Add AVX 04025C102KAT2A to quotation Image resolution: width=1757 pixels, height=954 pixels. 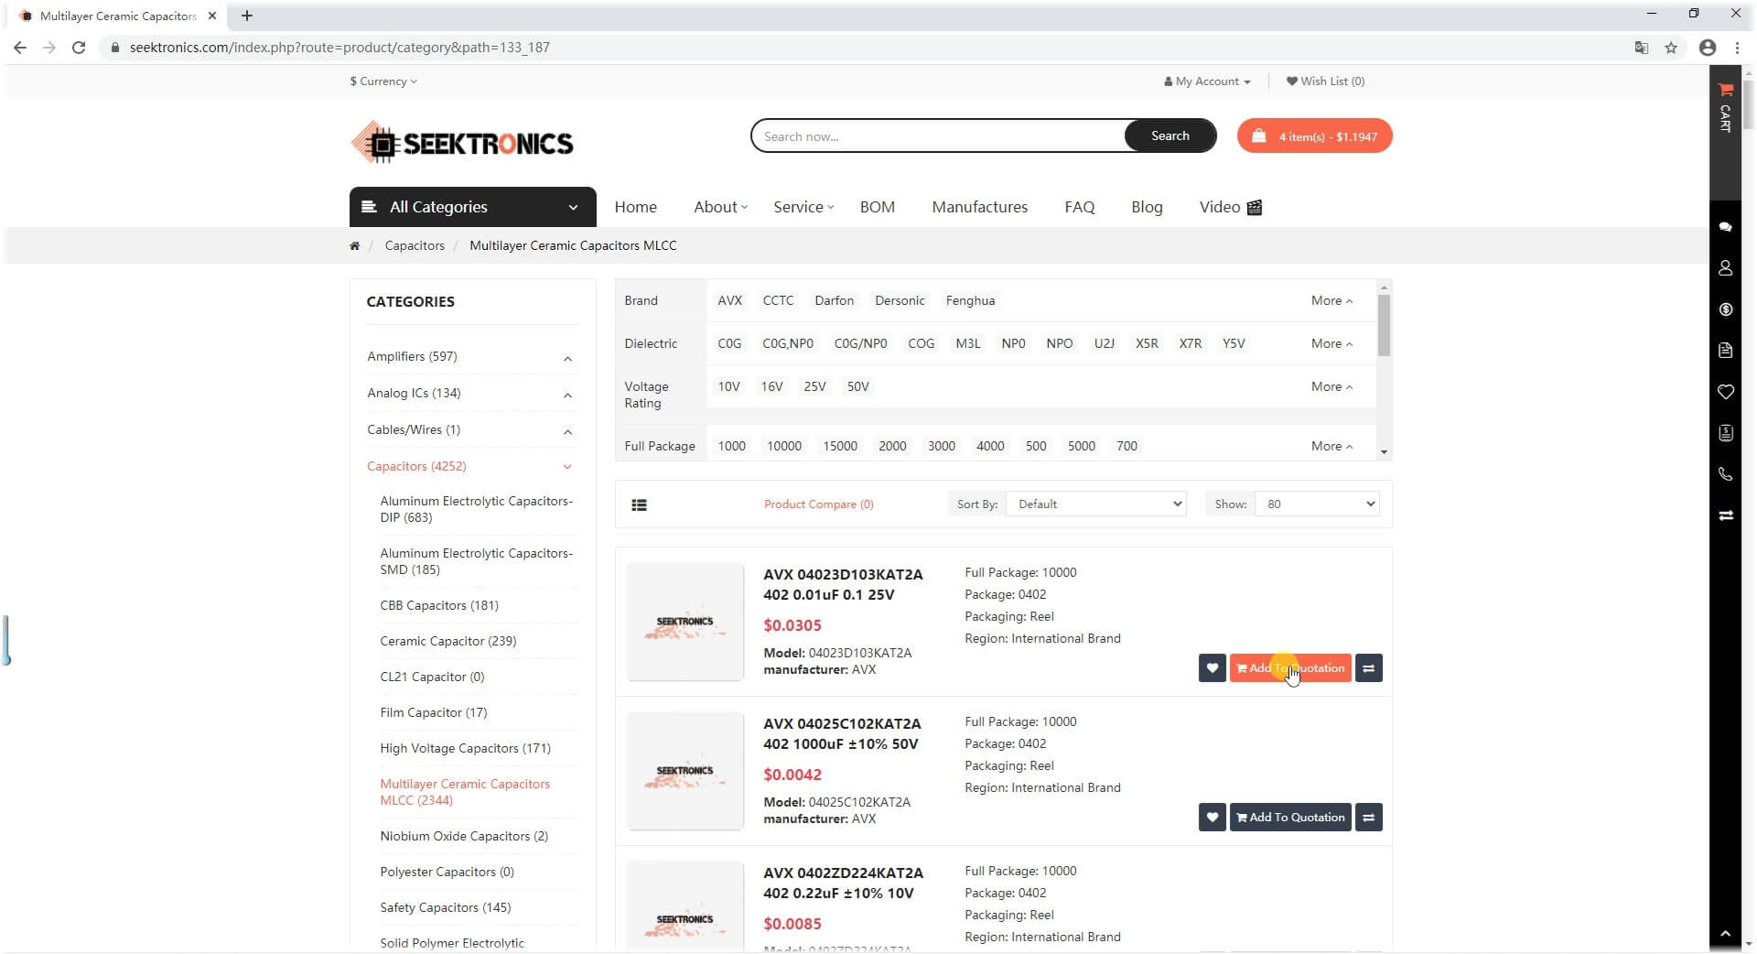click(1290, 818)
